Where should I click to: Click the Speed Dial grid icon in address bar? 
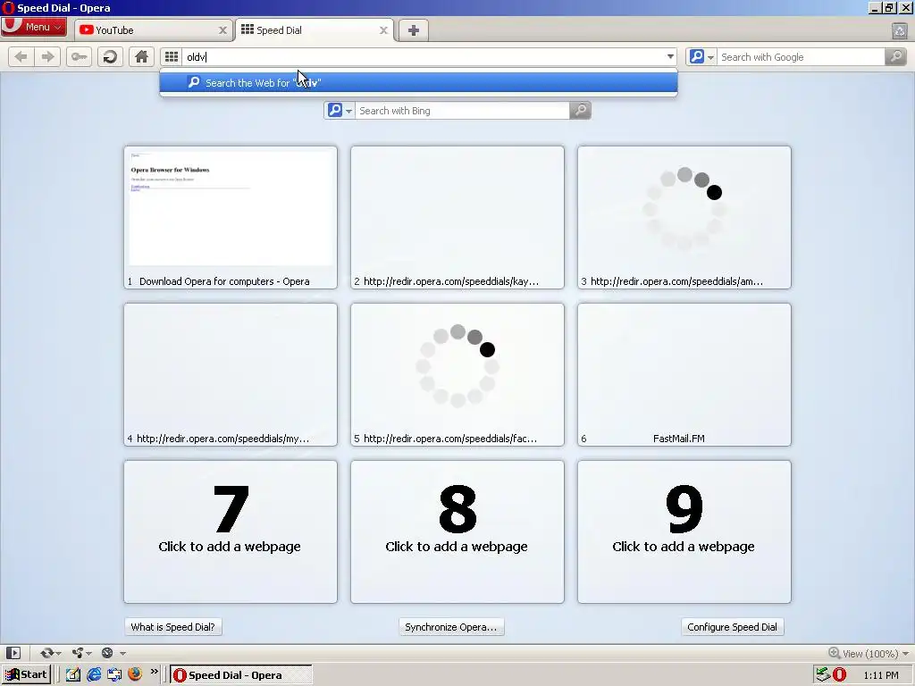coord(171,56)
